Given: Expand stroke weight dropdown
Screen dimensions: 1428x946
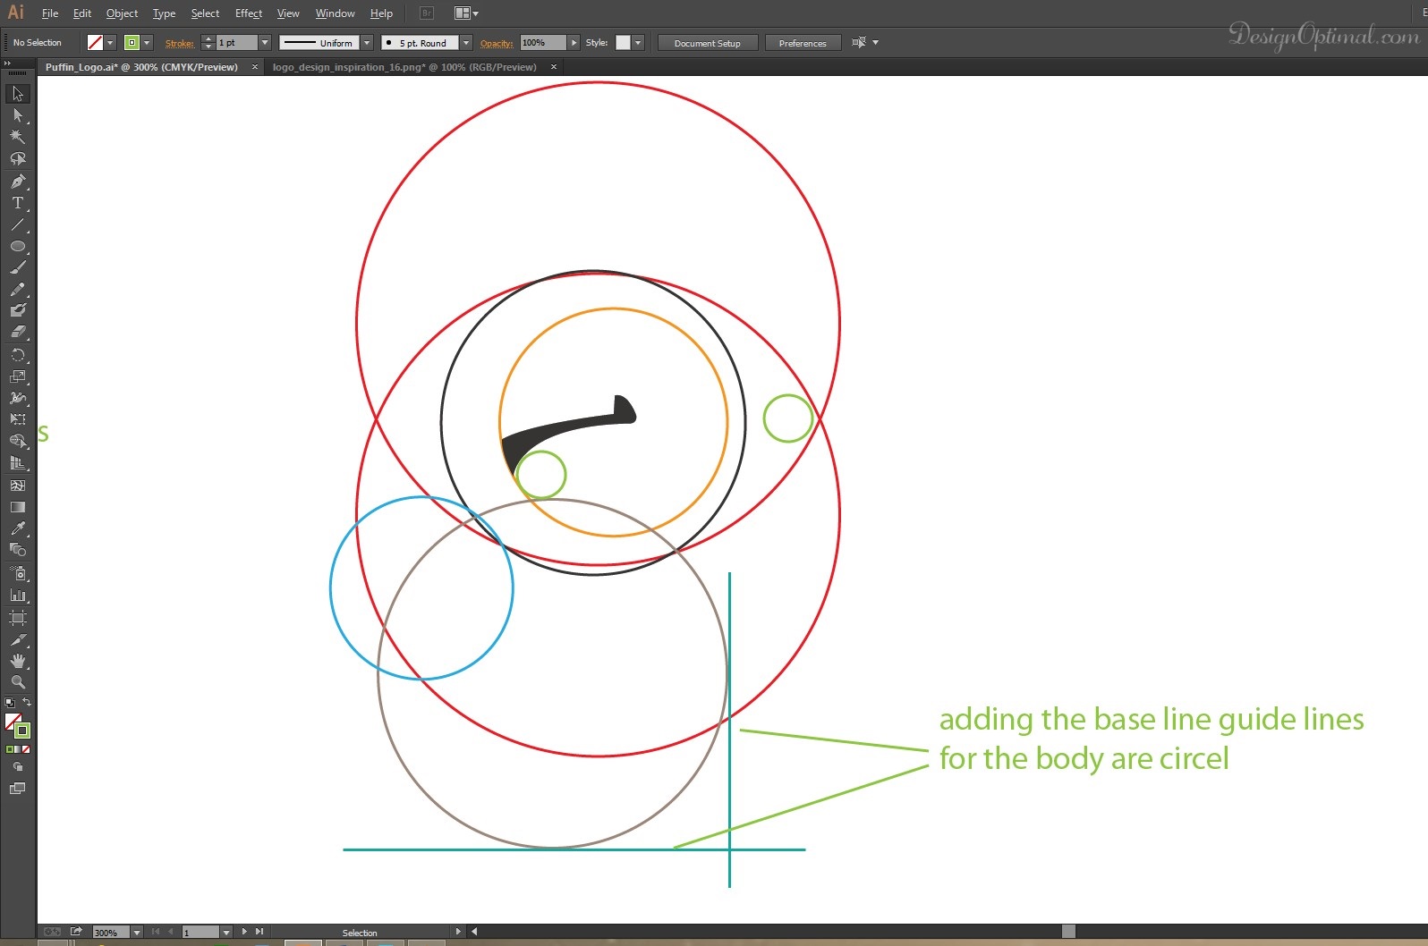Looking at the screenshot, I should click(x=265, y=43).
